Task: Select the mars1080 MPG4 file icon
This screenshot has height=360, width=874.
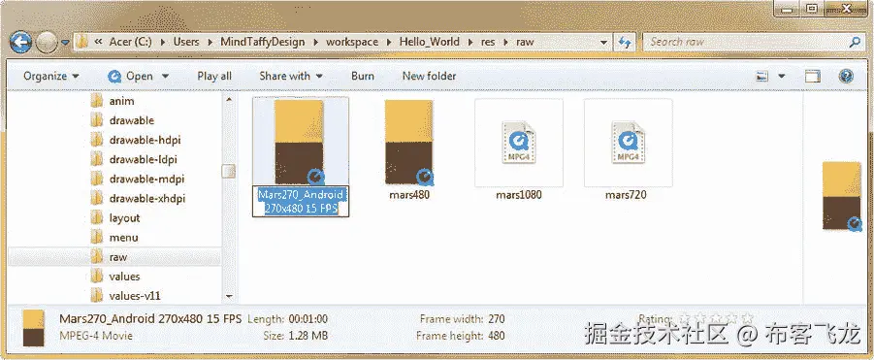Action: [519, 143]
